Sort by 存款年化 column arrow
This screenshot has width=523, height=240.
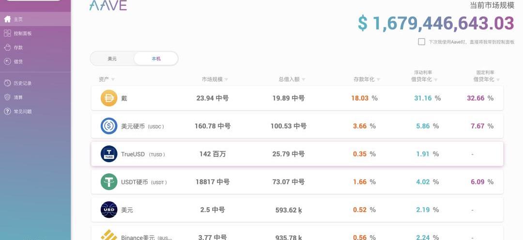tap(379, 80)
